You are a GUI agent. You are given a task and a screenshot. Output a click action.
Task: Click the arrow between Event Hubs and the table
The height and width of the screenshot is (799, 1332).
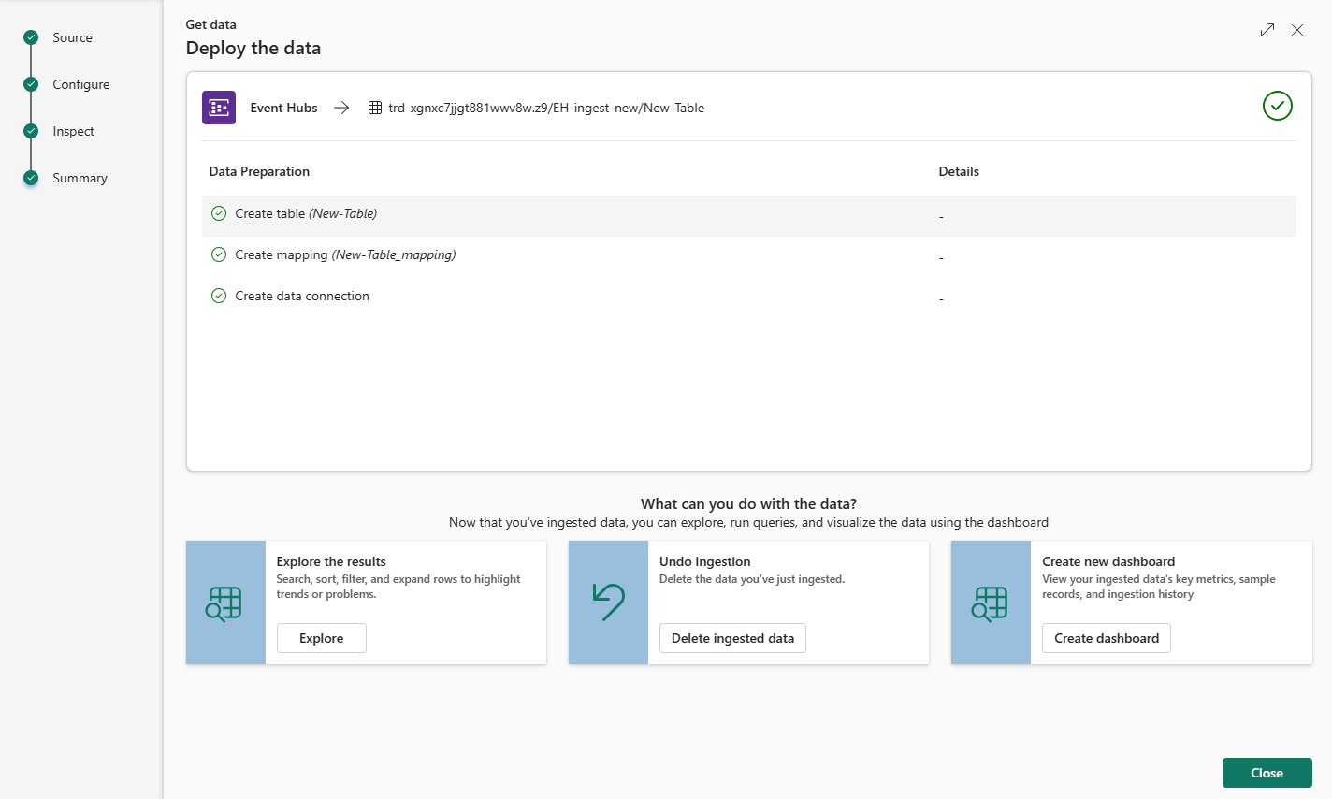[x=340, y=107]
